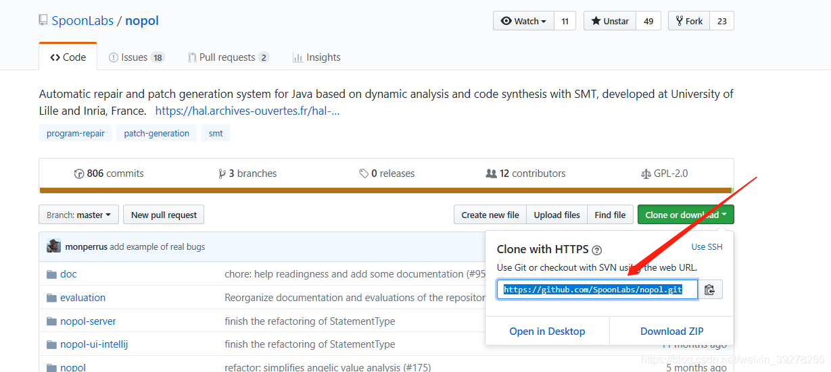Image resolution: width=831 pixels, height=372 pixels.
Task: Open commit 'add example of real bugs'
Action: (157, 247)
